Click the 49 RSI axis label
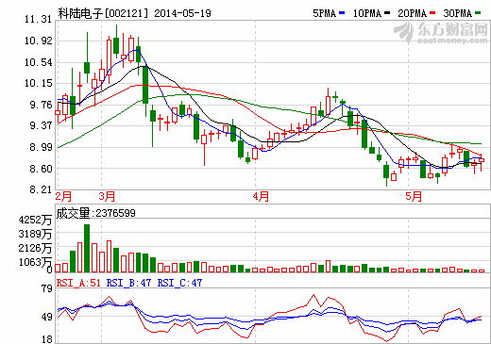491x344 pixels. point(47,317)
